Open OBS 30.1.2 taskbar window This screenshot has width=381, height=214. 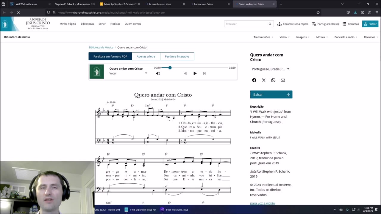[x=107, y=210]
